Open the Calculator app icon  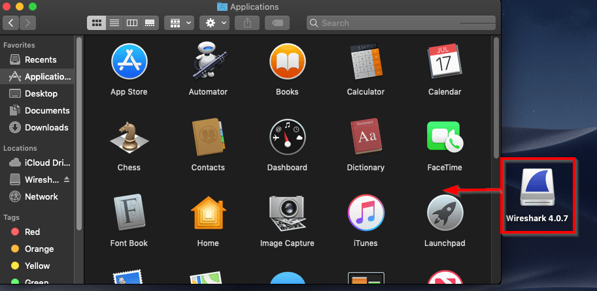point(366,61)
